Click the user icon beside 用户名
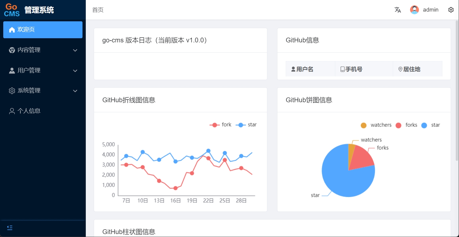Image resolution: width=459 pixels, height=237 pixels. coord(293,69)
